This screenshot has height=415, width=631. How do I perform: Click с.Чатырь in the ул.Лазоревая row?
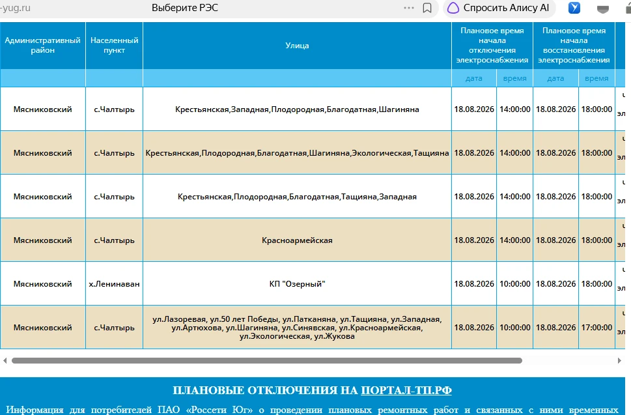(x=115, y=327)
